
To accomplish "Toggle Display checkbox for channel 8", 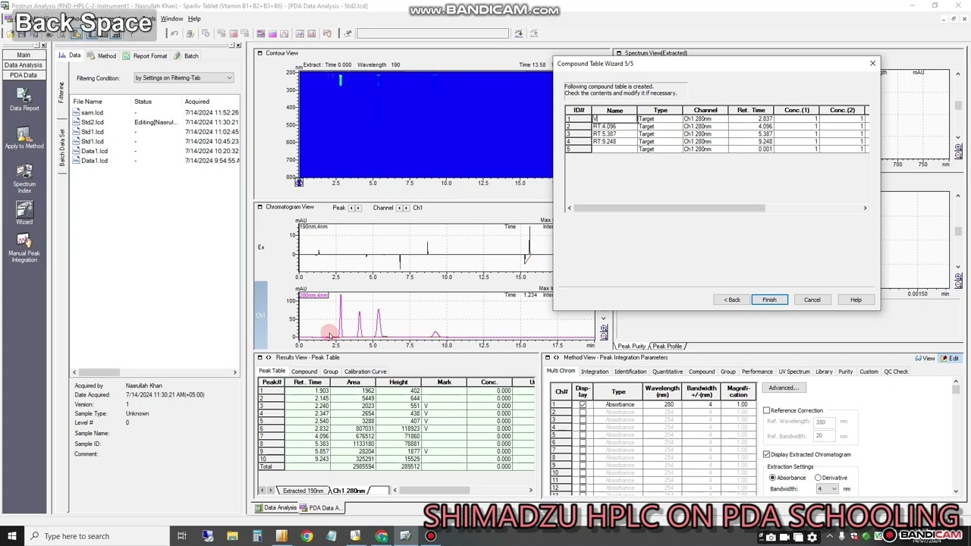I will tap(583, 458).
